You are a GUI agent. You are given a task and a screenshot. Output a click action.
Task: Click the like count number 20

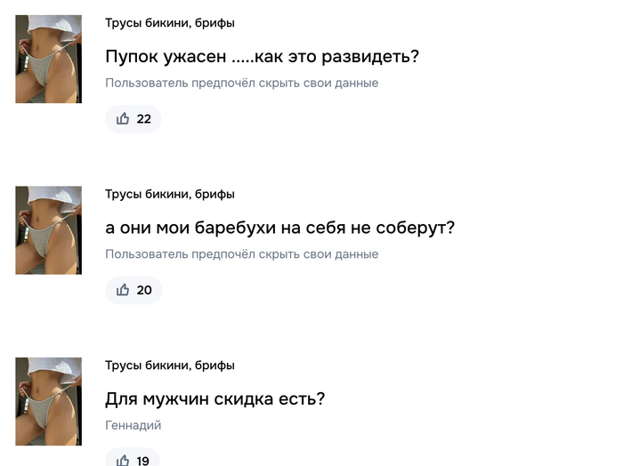(x=144, y=290)
